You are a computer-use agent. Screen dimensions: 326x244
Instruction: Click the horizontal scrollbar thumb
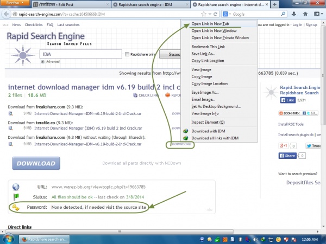pos(119,232)
